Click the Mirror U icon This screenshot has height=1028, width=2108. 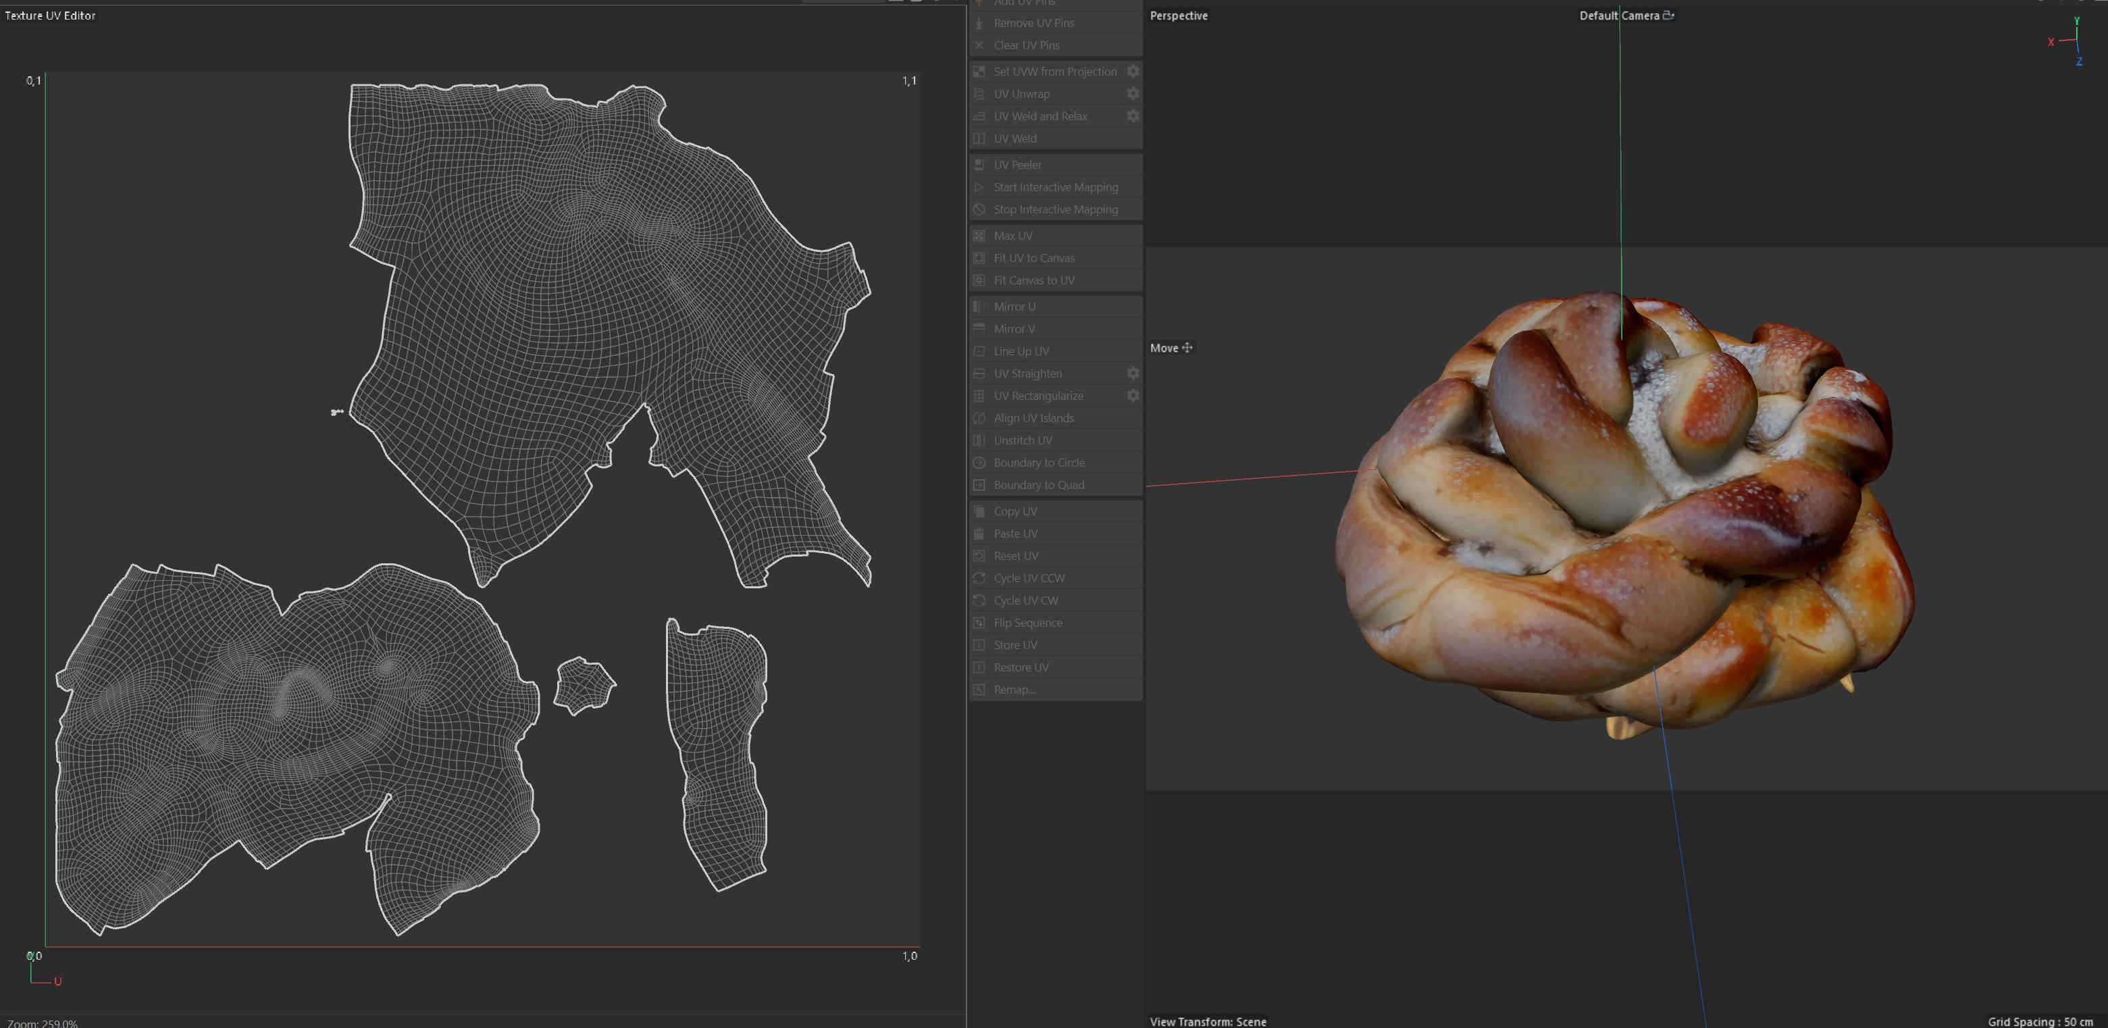tap(979, 307)
